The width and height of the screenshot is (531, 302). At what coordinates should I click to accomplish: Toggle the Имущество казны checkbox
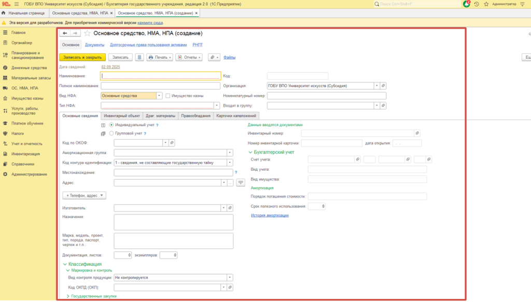[x=167, y=95]
